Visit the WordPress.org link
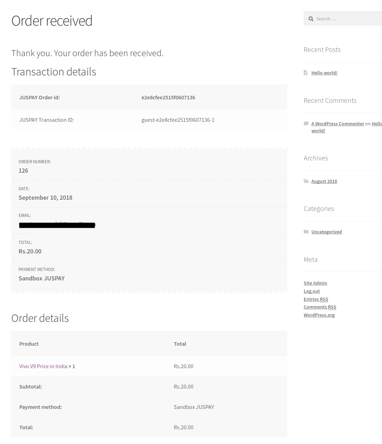Viewport: 382px width, 444px height. (x=319, y=315)
